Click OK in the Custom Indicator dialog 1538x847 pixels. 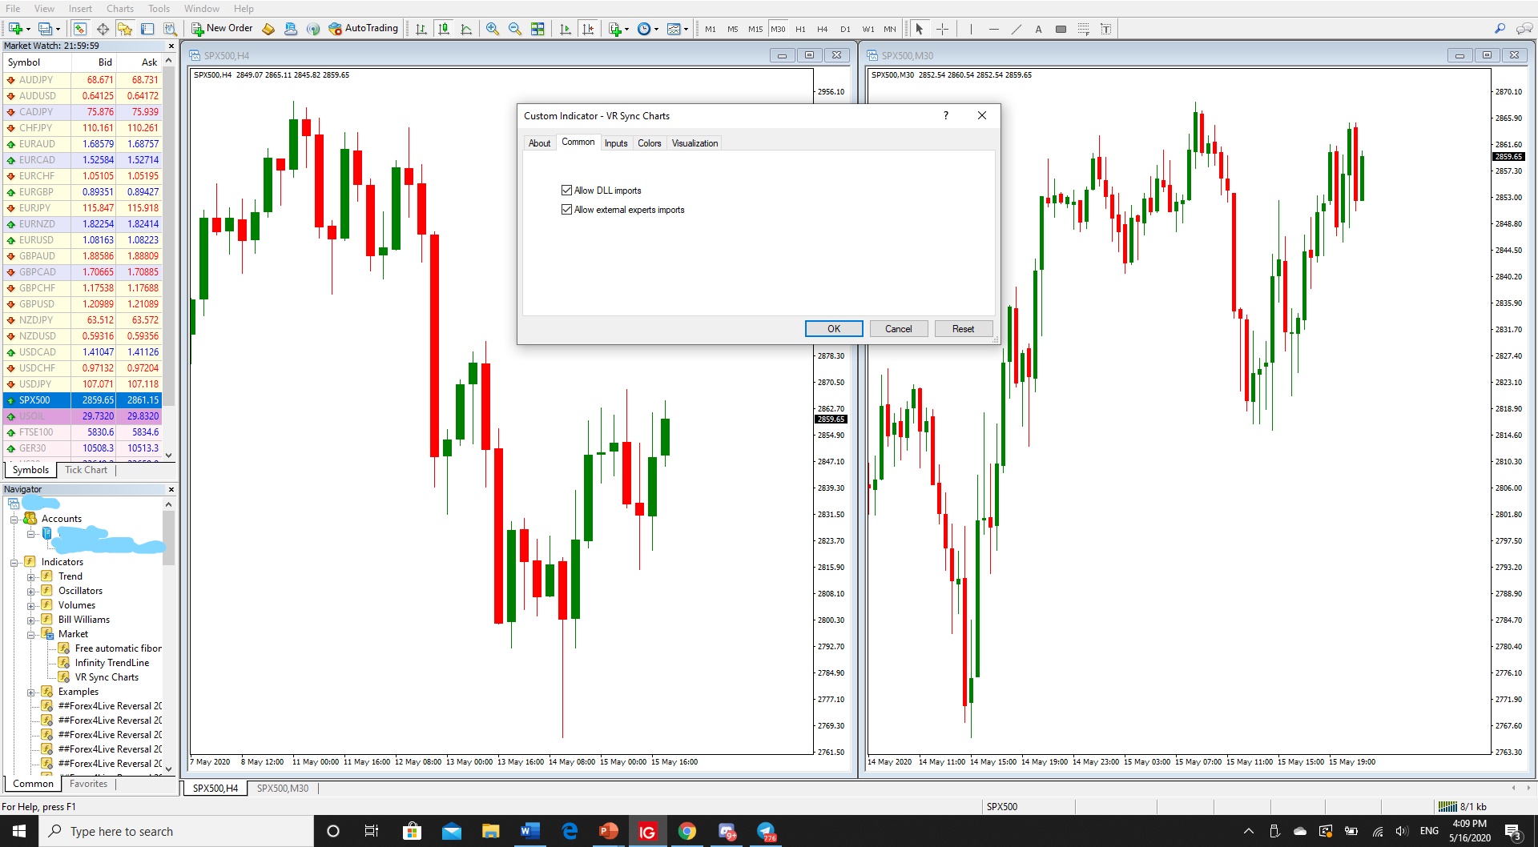tap(834, 329)
